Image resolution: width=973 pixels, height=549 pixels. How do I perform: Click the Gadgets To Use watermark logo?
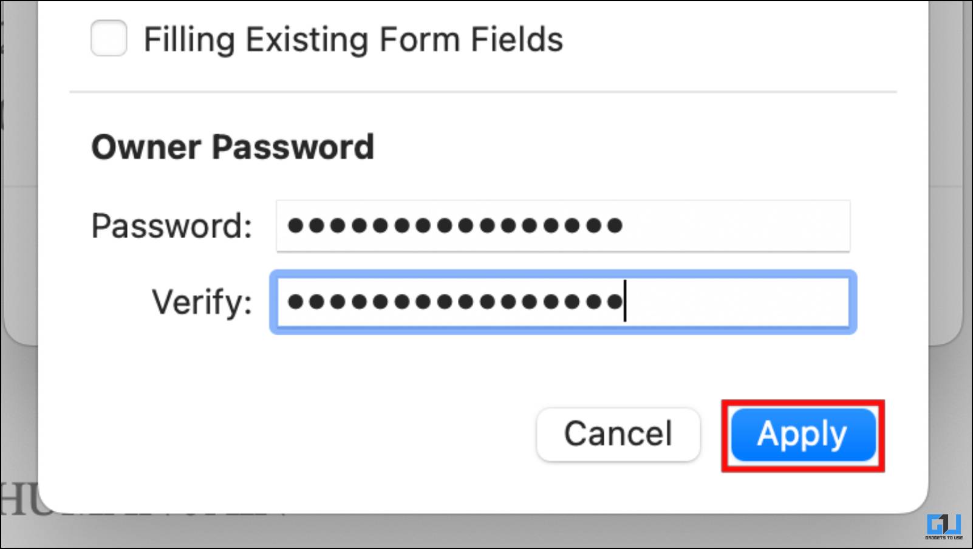pos(944,527)
